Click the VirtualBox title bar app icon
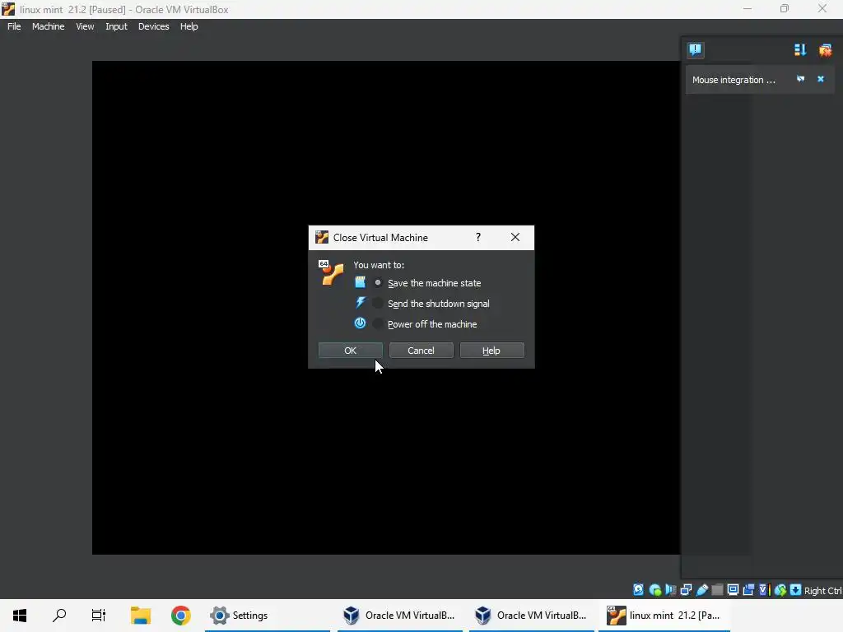This screenshot has height=632, width=843. (8, 9)
